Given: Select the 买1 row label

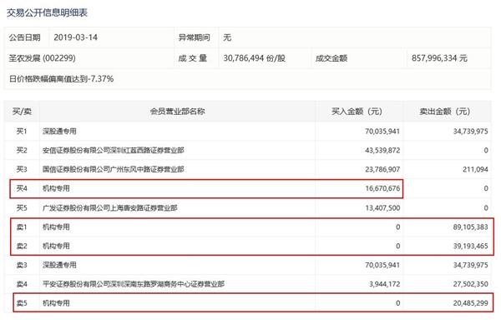Looking at the screenshot, I should coord(22,132).
